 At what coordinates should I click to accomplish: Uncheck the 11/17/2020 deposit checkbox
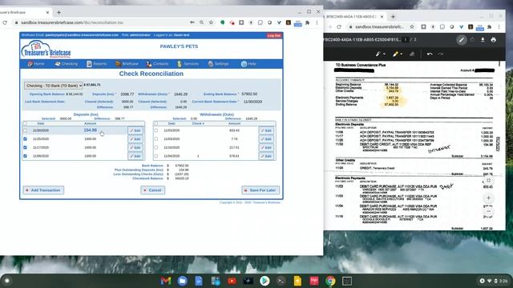25,147
